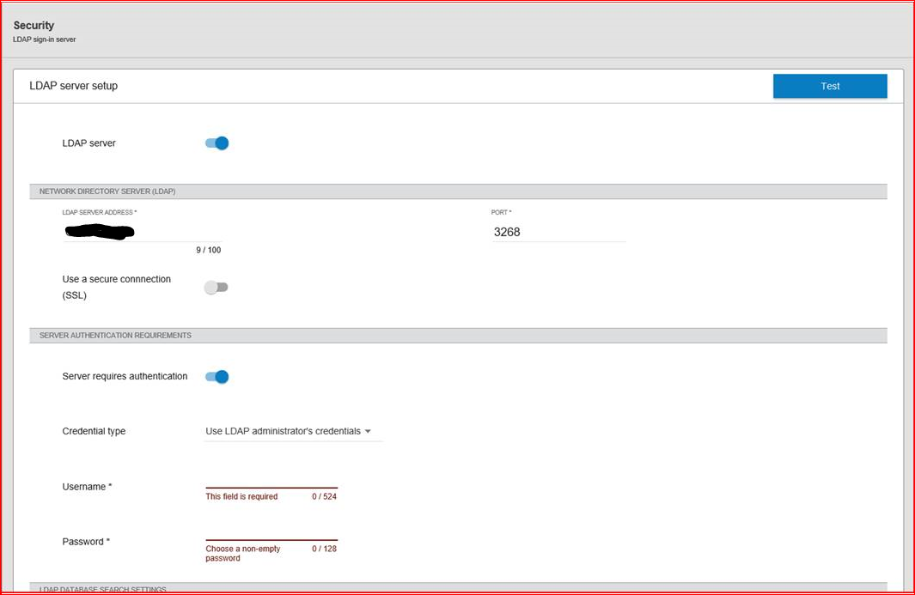The image size is (915, 595).
Task: Click the 9 / 100 character counter
Action: [x=209, y=250]
